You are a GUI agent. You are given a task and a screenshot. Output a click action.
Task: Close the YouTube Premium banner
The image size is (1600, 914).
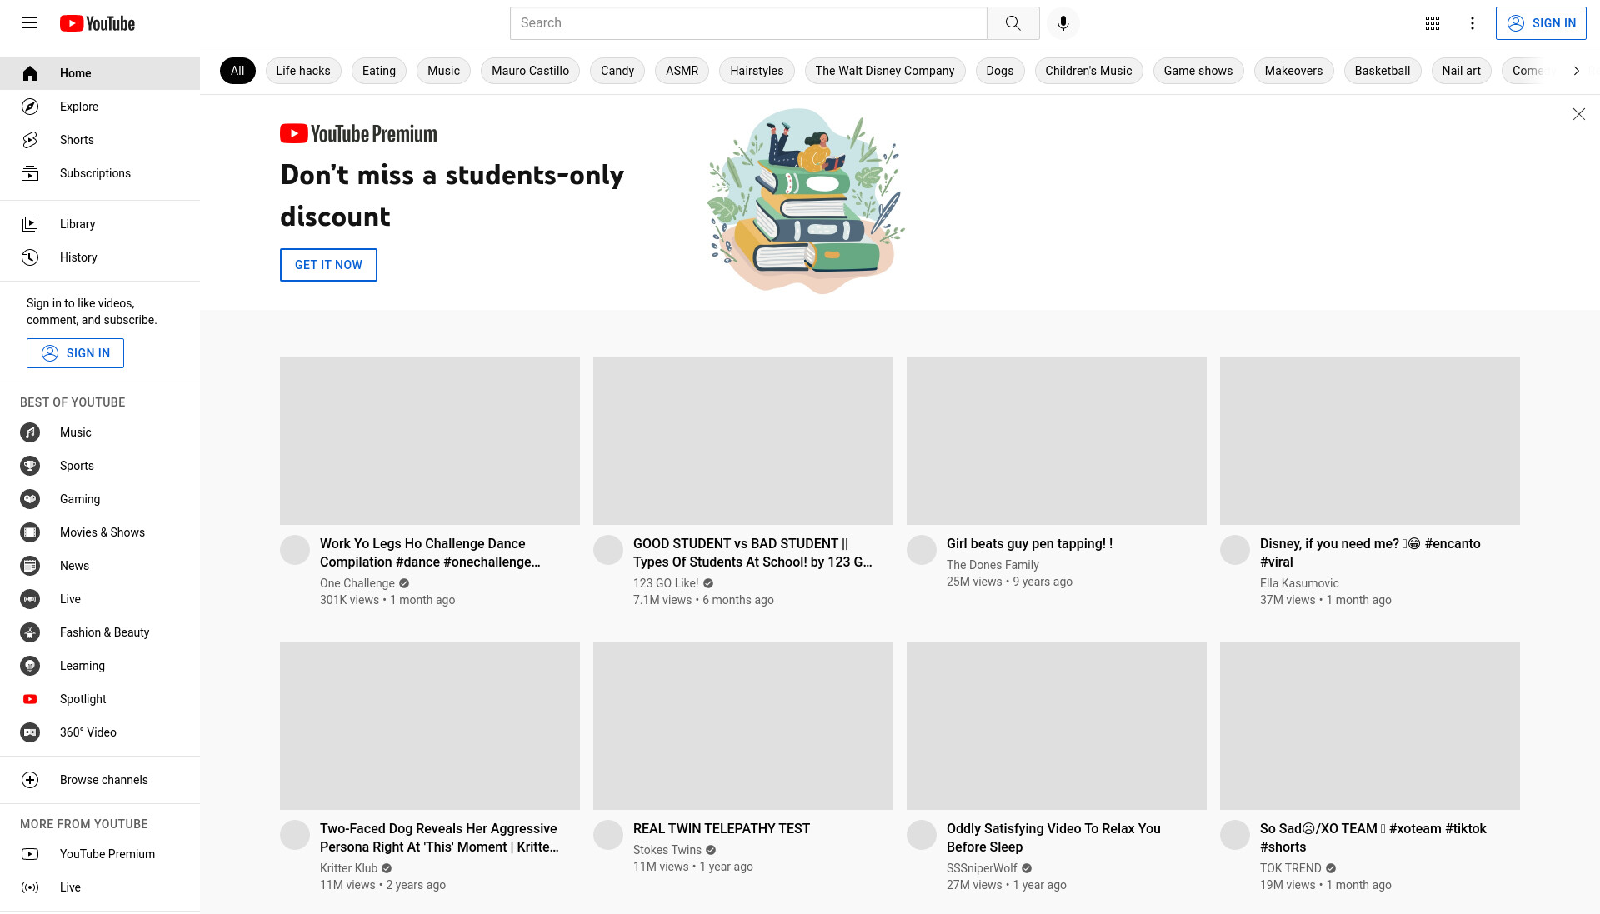click(1578, 114)
